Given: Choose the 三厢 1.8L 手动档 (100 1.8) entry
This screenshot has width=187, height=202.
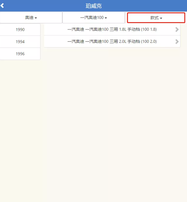Looking at the screenshot, I should (x=112, y=30).
